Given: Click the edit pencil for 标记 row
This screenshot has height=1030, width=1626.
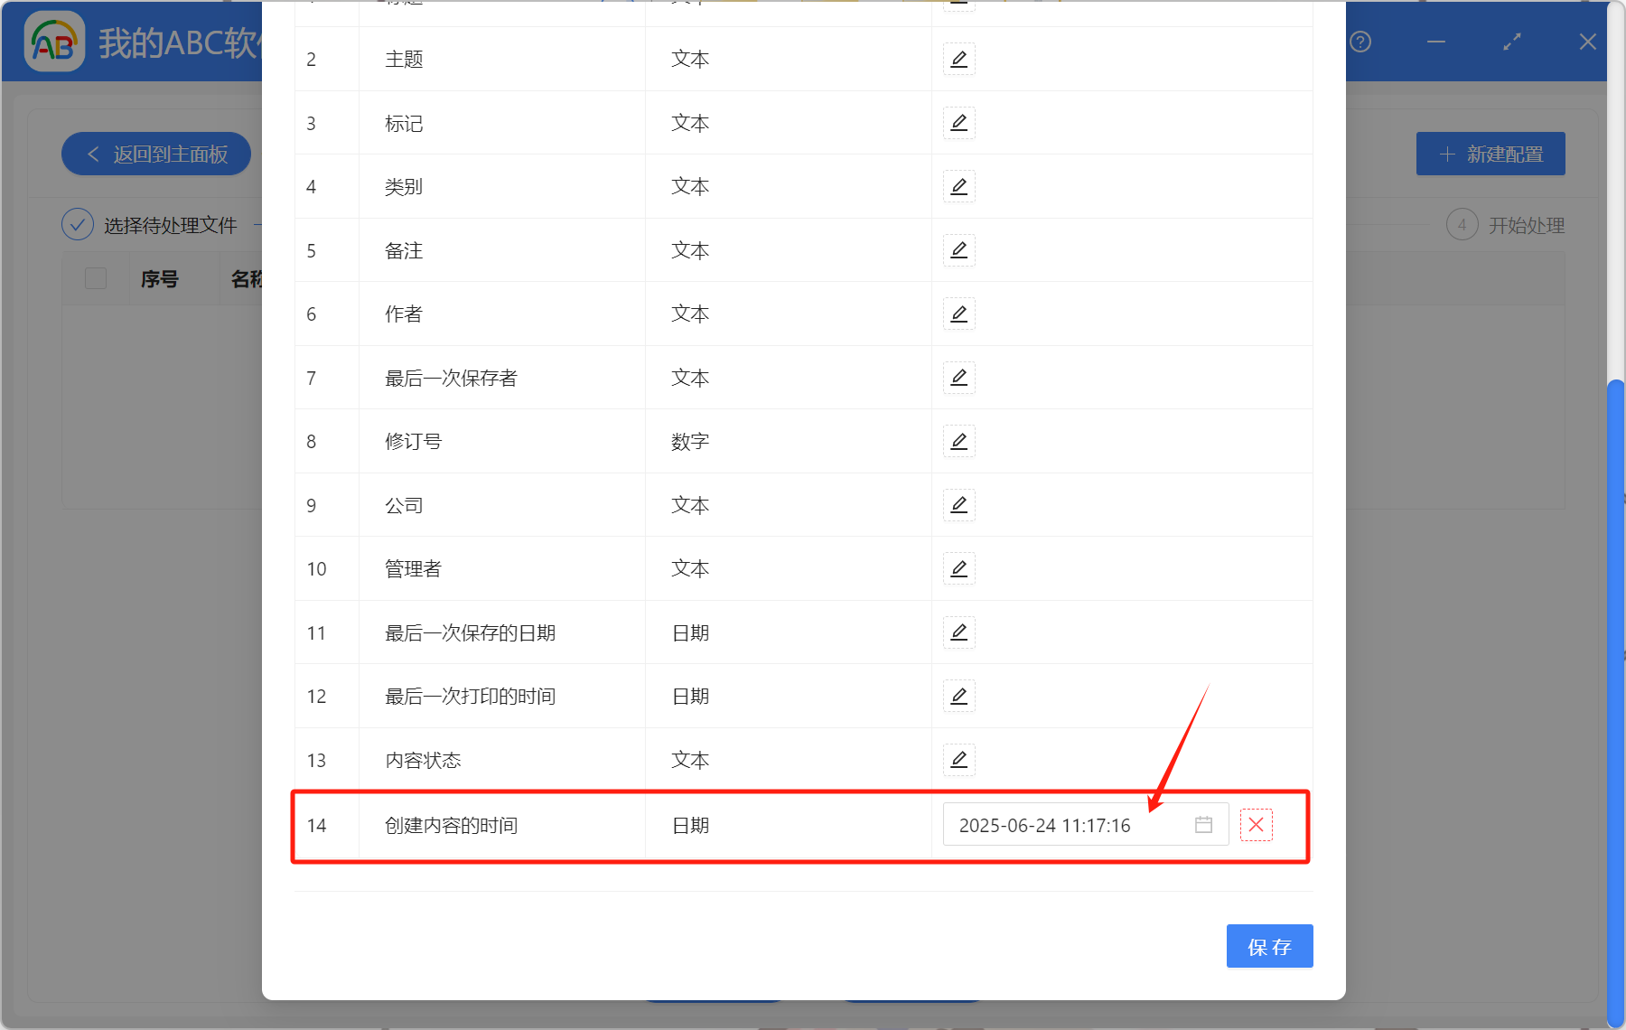Looking at the screenshot, I should click(958, 123).
